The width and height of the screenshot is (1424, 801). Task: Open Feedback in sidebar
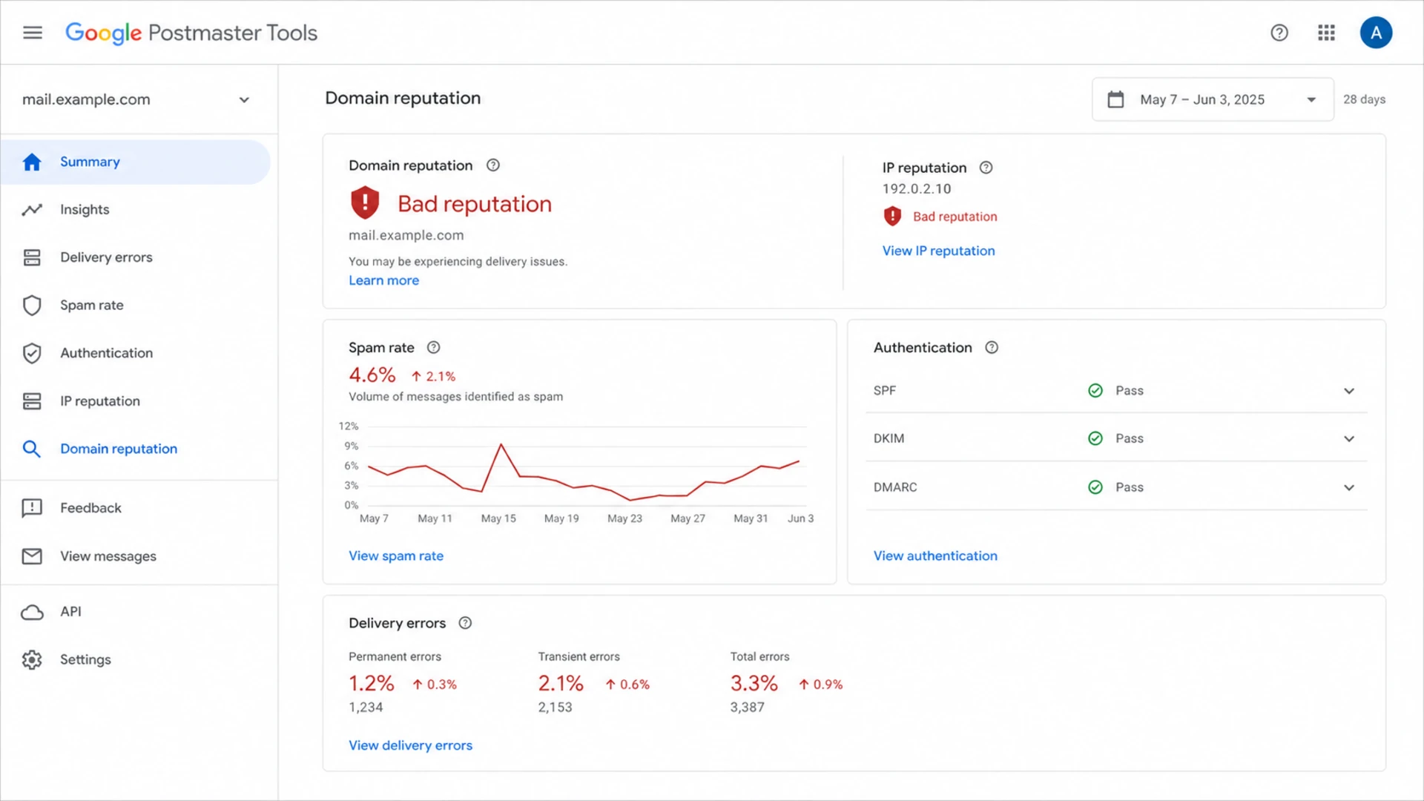[x=90, y=508]
